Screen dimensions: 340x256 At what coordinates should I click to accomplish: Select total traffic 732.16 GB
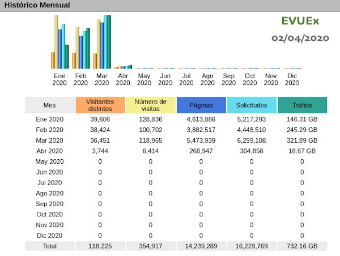pyautogui.click(x=302, y=246)
